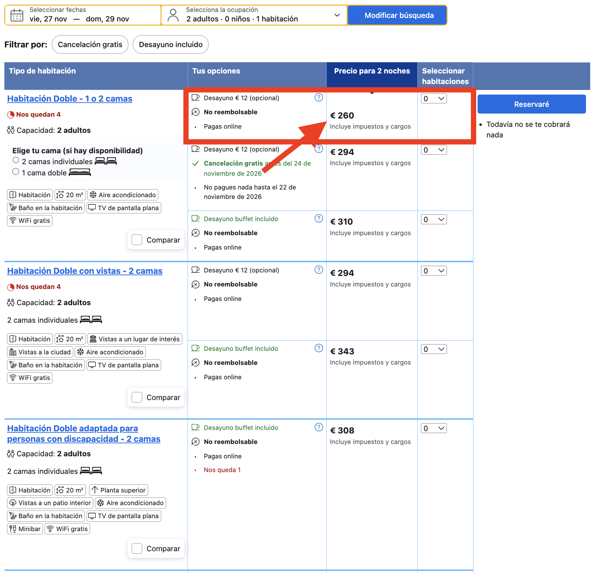Open Habitación Doble con vistas - 2 camas link
599x573 pixels.
[85, 271]
